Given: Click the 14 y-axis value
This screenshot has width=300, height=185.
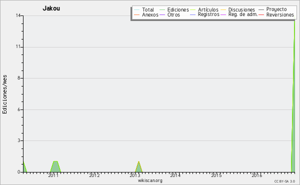Looking at the screenshot, I should [x=18, y=15].
